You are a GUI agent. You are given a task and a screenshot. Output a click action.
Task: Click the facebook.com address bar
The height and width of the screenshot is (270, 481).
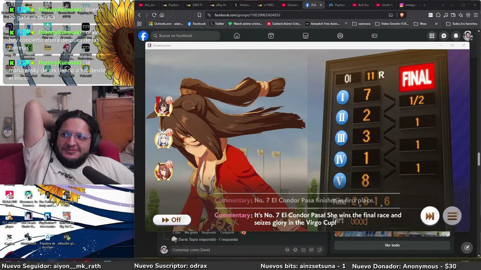297,15
